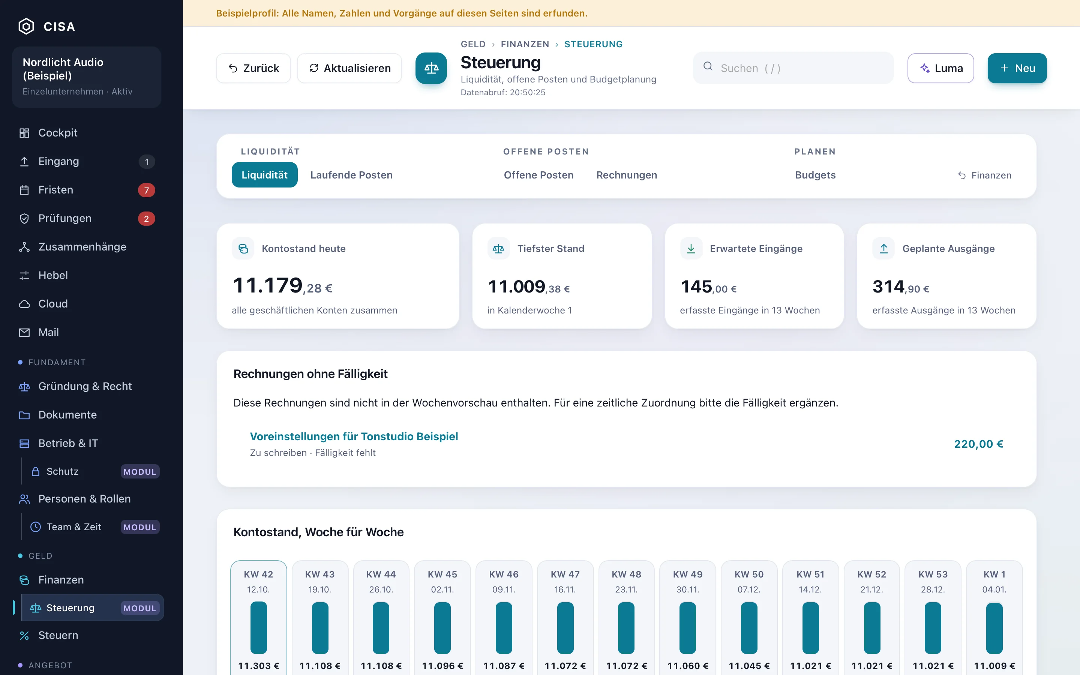Viewport: 1080px width, 675px height.
Task: Open Zusammenhänge in the sidebar
Action: click(88, 247)
